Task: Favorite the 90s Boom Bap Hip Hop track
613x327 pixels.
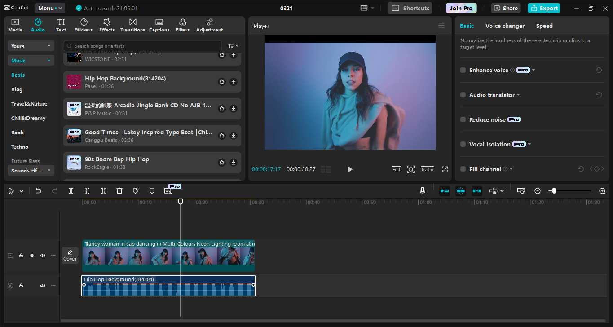Action: pos(221,163)
